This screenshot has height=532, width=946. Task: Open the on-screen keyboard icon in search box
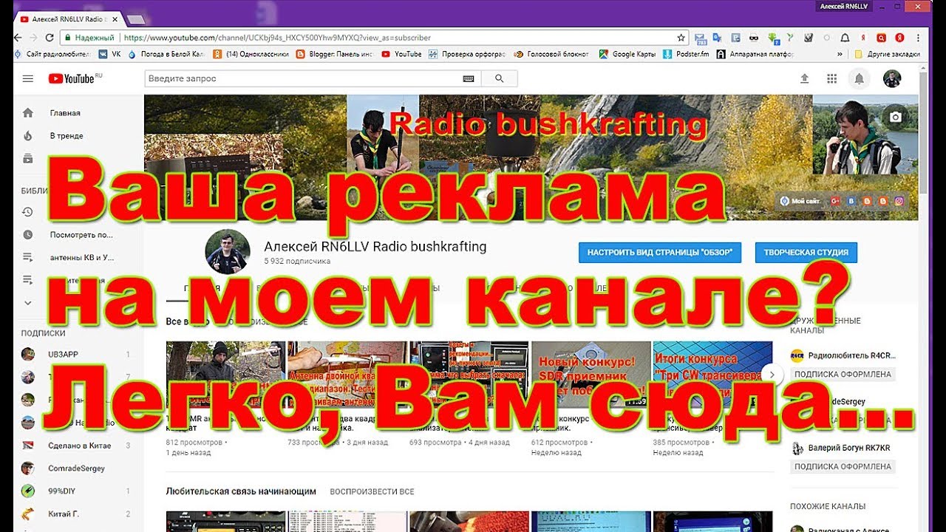[469, 78]
